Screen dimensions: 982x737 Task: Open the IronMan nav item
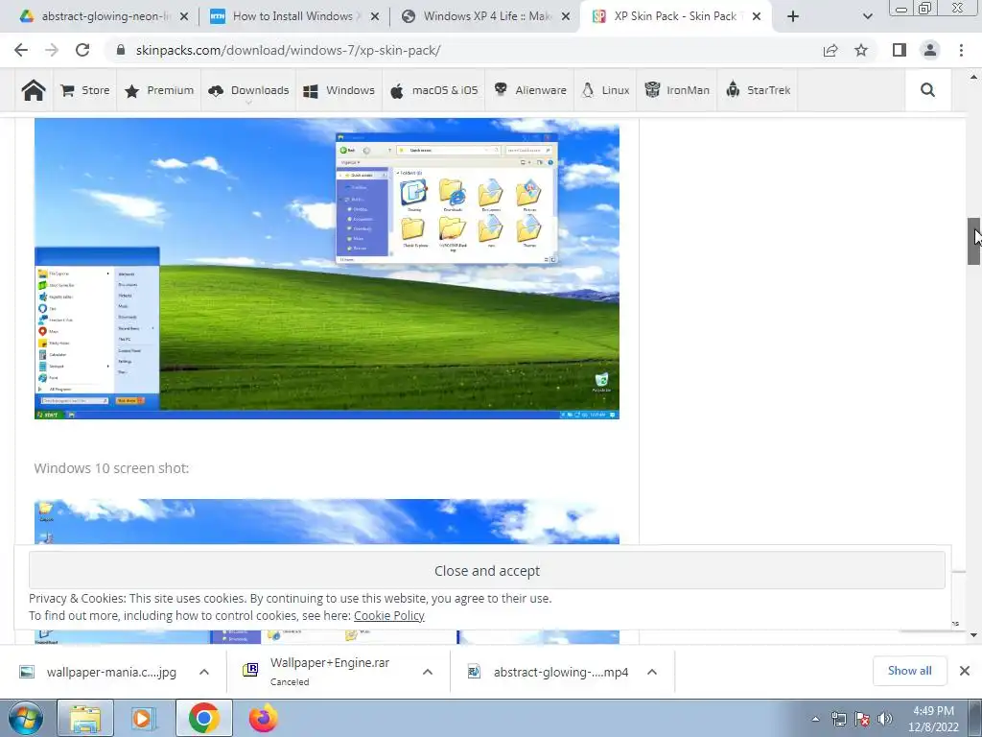(677, 90)
